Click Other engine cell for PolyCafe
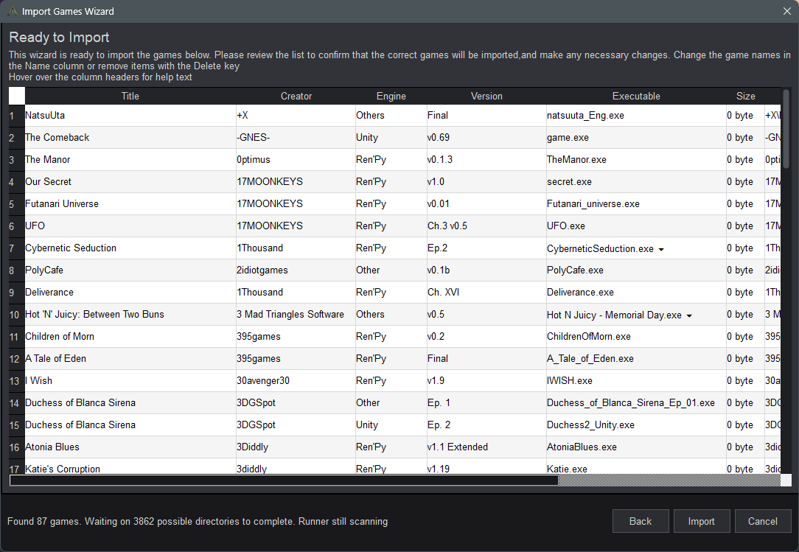Screen dimensions: 799x552 coord(391,270)
